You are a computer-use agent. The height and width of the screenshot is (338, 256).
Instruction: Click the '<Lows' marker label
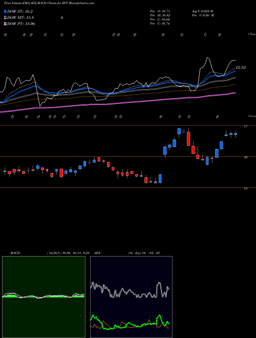coord(251,116)
